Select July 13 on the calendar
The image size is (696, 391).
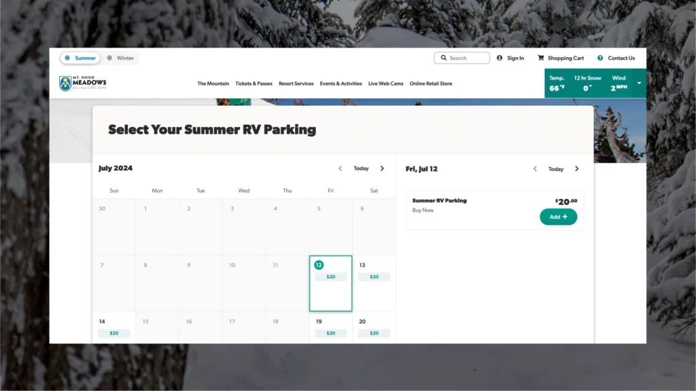coord(374,272)
